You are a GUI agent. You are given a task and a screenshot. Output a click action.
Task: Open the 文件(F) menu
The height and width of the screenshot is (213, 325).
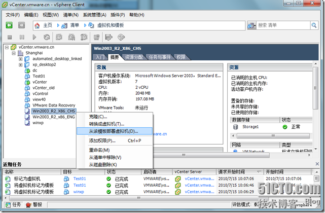tap(13, 15)
